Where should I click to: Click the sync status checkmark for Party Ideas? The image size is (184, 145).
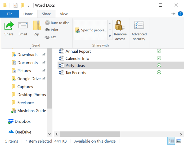tap(159, 65)
